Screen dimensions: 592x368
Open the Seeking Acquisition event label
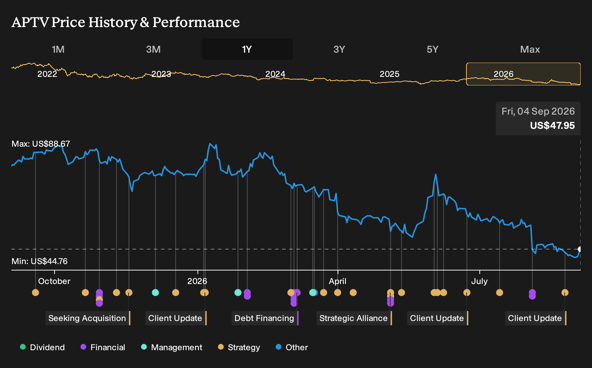(x=88, y=318)
